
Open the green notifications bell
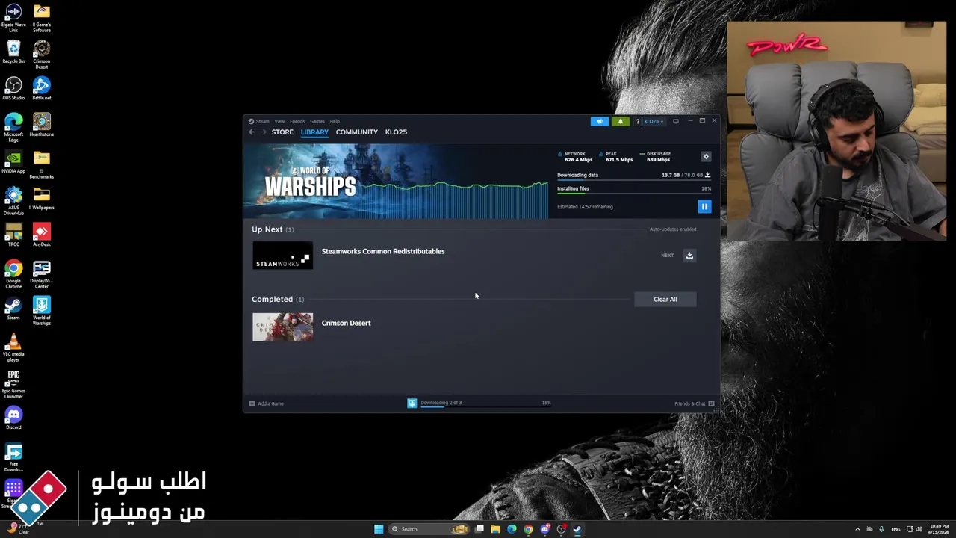point(620,121)
